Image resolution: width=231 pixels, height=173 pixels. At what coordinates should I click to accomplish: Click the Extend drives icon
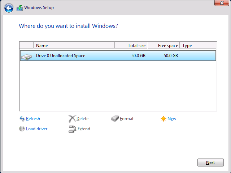pyautogui.click(x=72, y=129)
